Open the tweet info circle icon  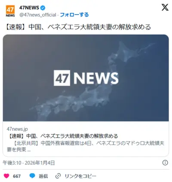click(165, 163)
